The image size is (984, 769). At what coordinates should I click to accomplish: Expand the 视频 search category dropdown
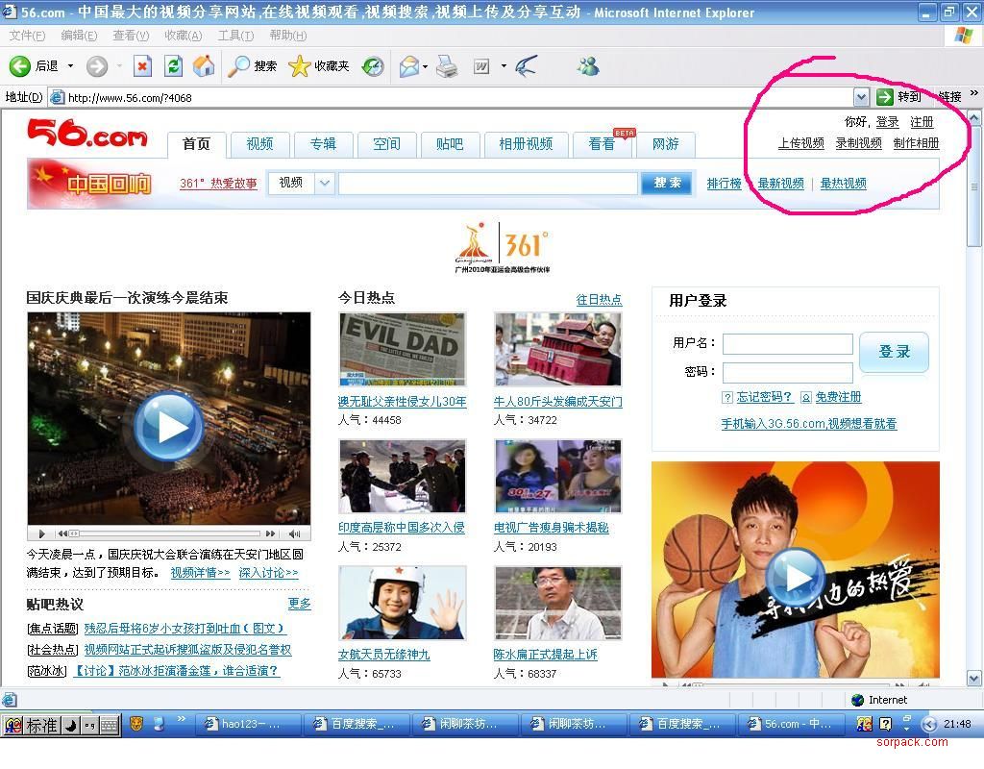coord(324,183)
